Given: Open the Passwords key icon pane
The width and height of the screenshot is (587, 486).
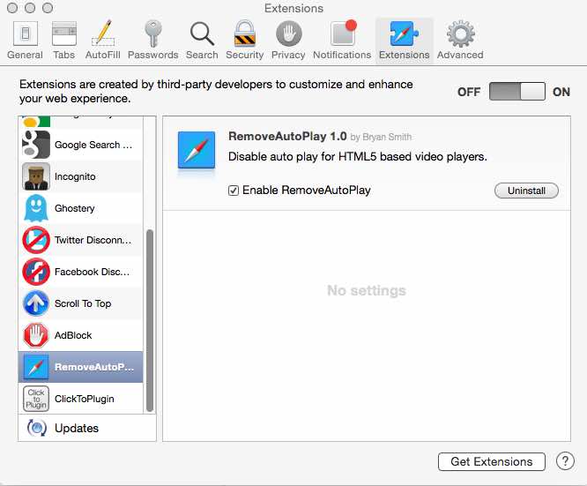Looking at the screenshot, I should (152, 40).
